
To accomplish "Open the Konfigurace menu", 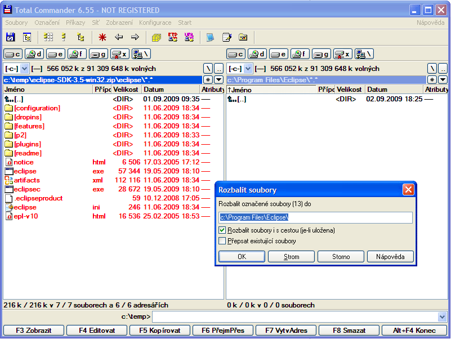I will pyautogui.click(x=155, y=23).
